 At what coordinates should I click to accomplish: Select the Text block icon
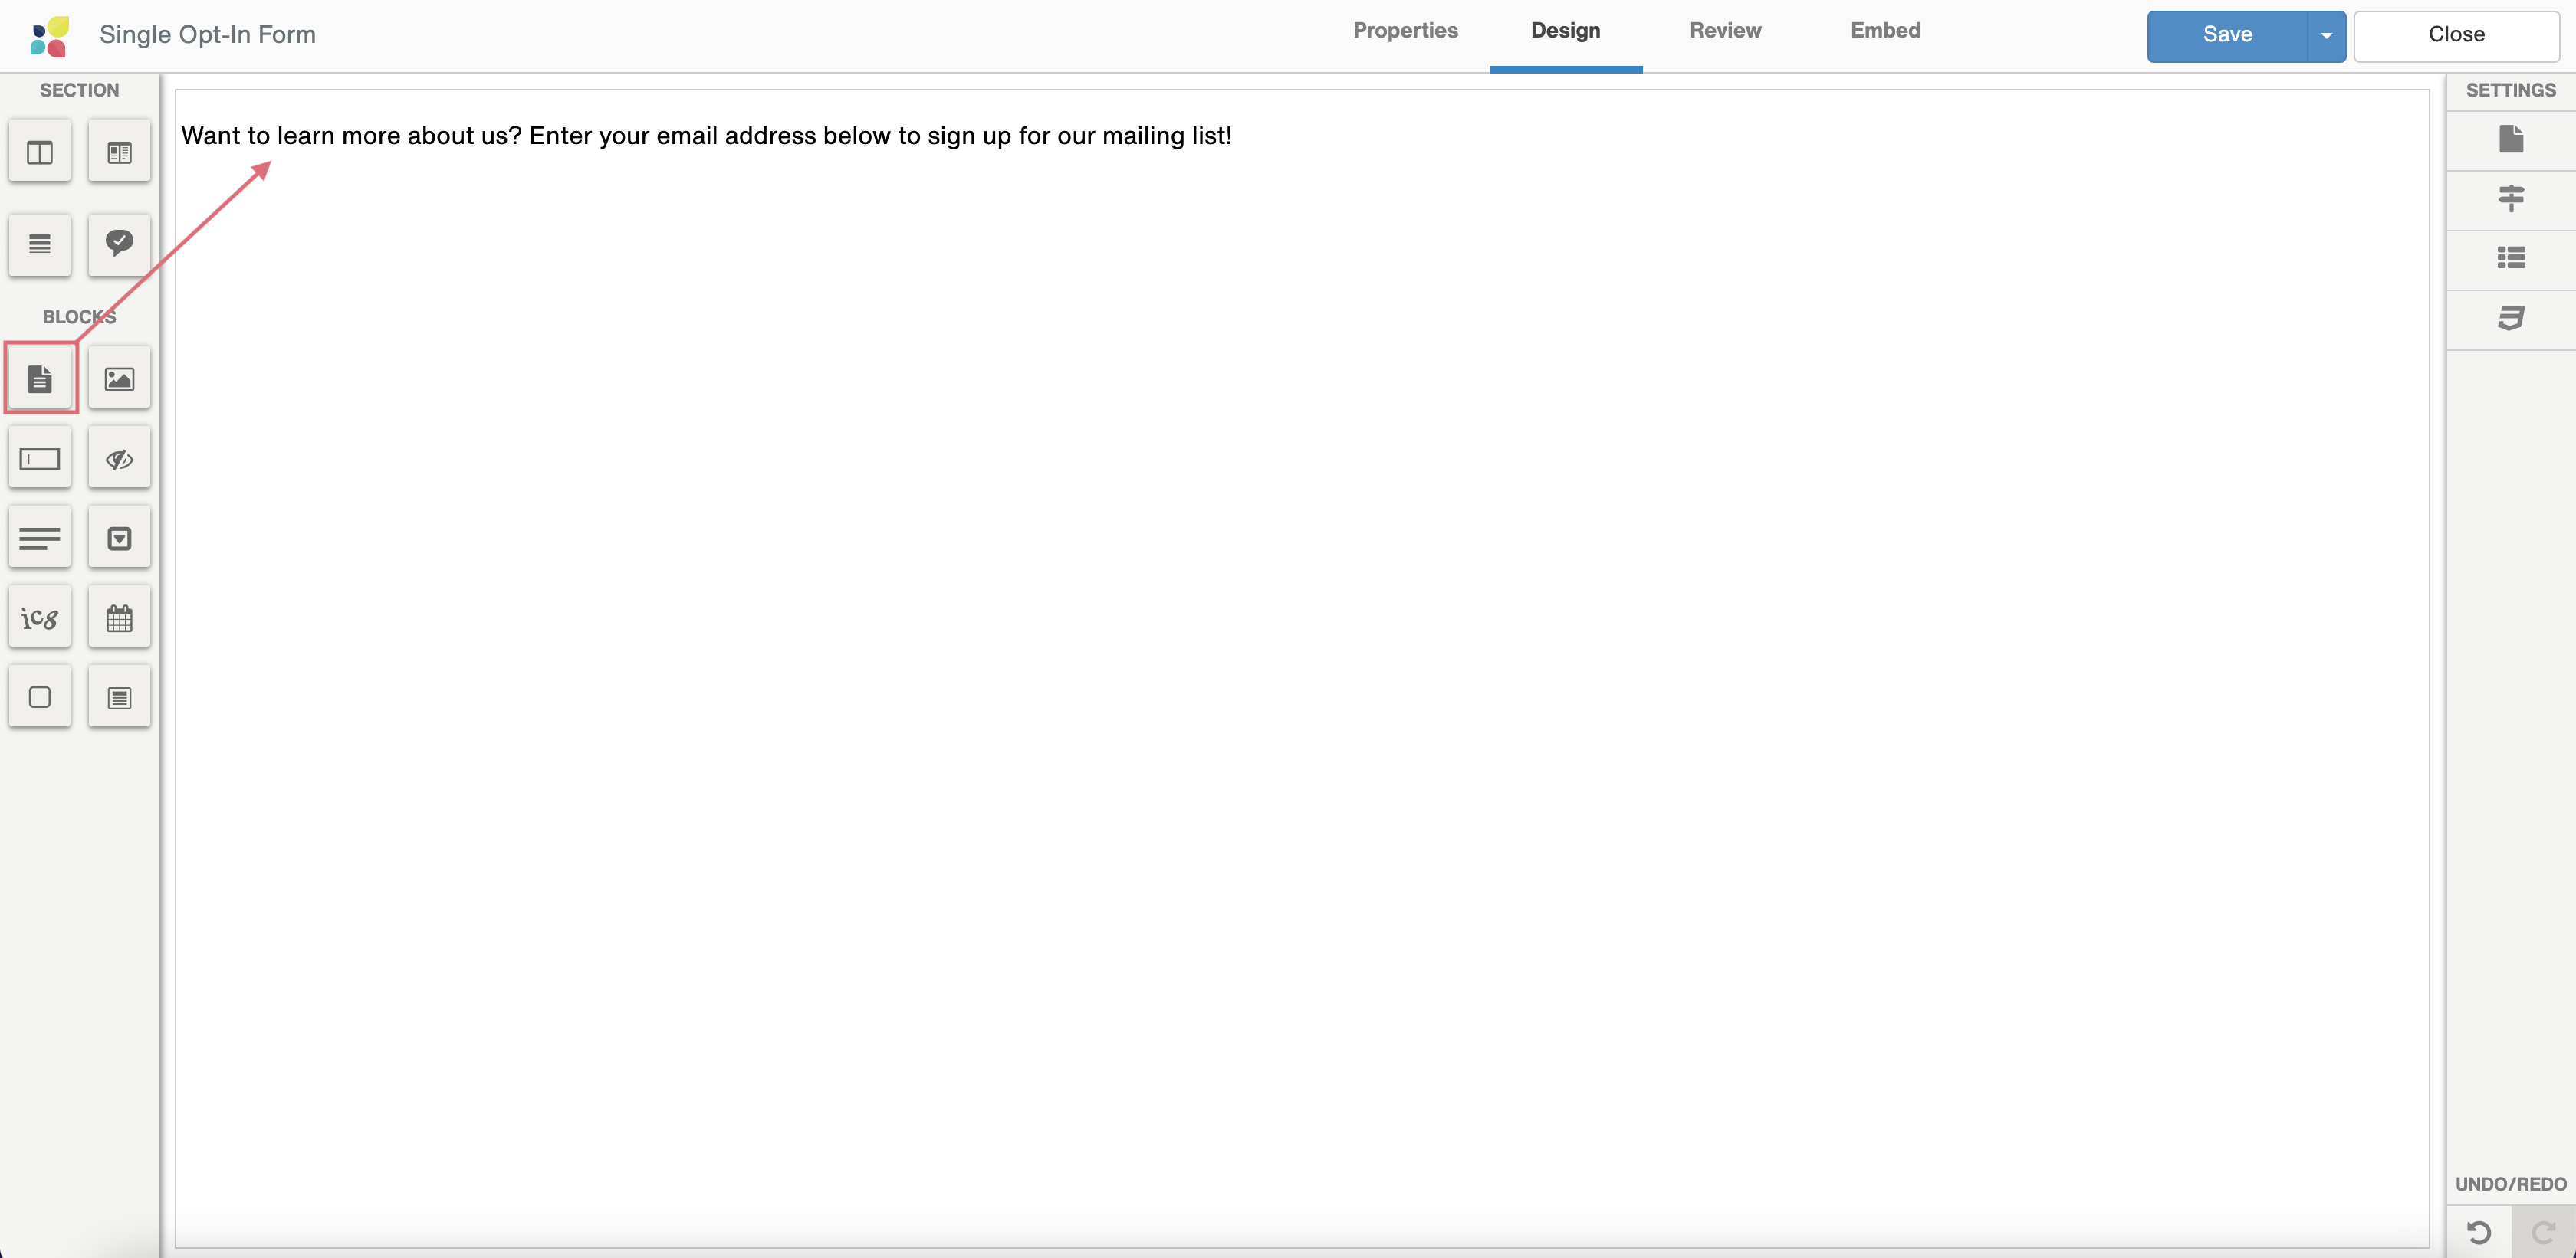[x=40, y=378]
